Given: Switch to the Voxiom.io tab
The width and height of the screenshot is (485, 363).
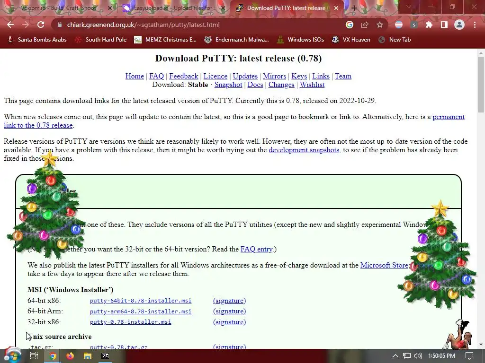Looking at the screenshot, I should click(x=58, y=8).
